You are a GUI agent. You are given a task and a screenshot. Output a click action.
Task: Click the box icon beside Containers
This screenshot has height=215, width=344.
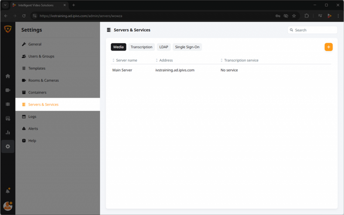pyautogui.click(x=24, y=92)
